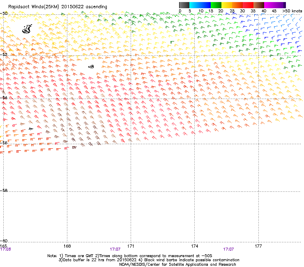
Task: Click the brown 35-40 knots legend swatch
Action: pyautogui.click(x=259, y=5)
